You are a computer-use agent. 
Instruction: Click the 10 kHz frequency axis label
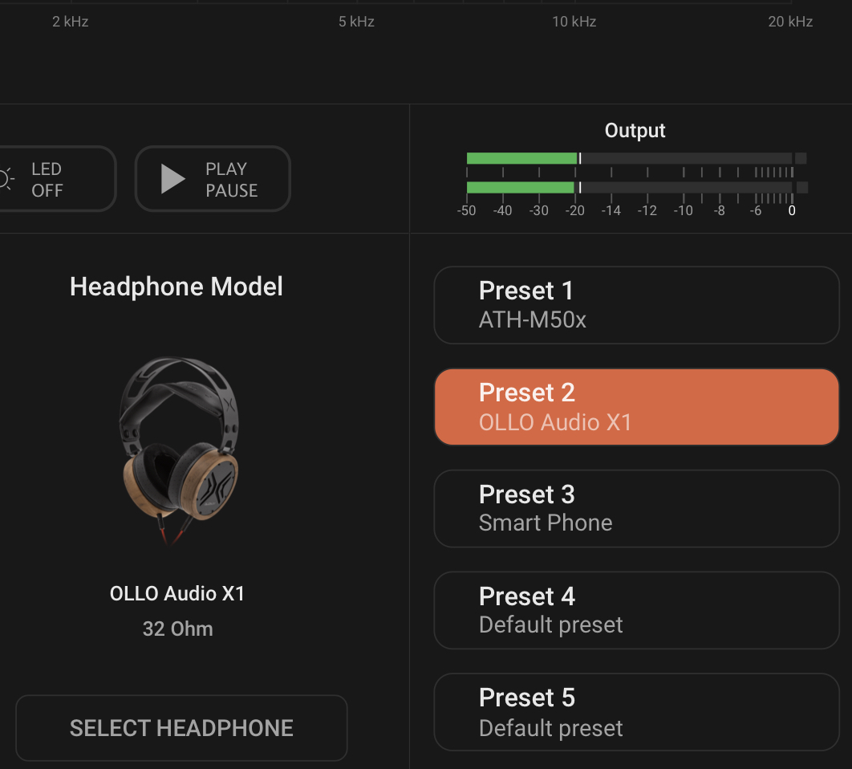(574, 22)
